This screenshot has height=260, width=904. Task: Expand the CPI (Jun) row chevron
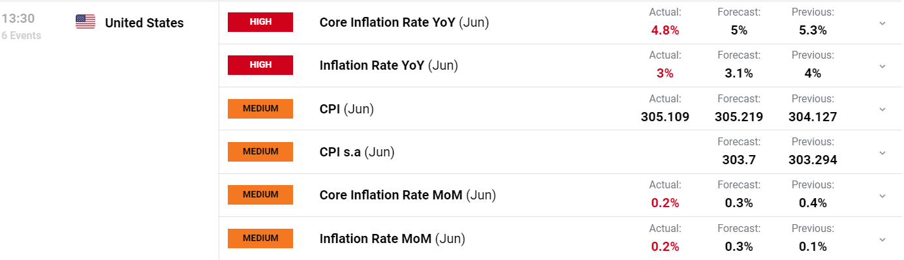click(882, 109)
